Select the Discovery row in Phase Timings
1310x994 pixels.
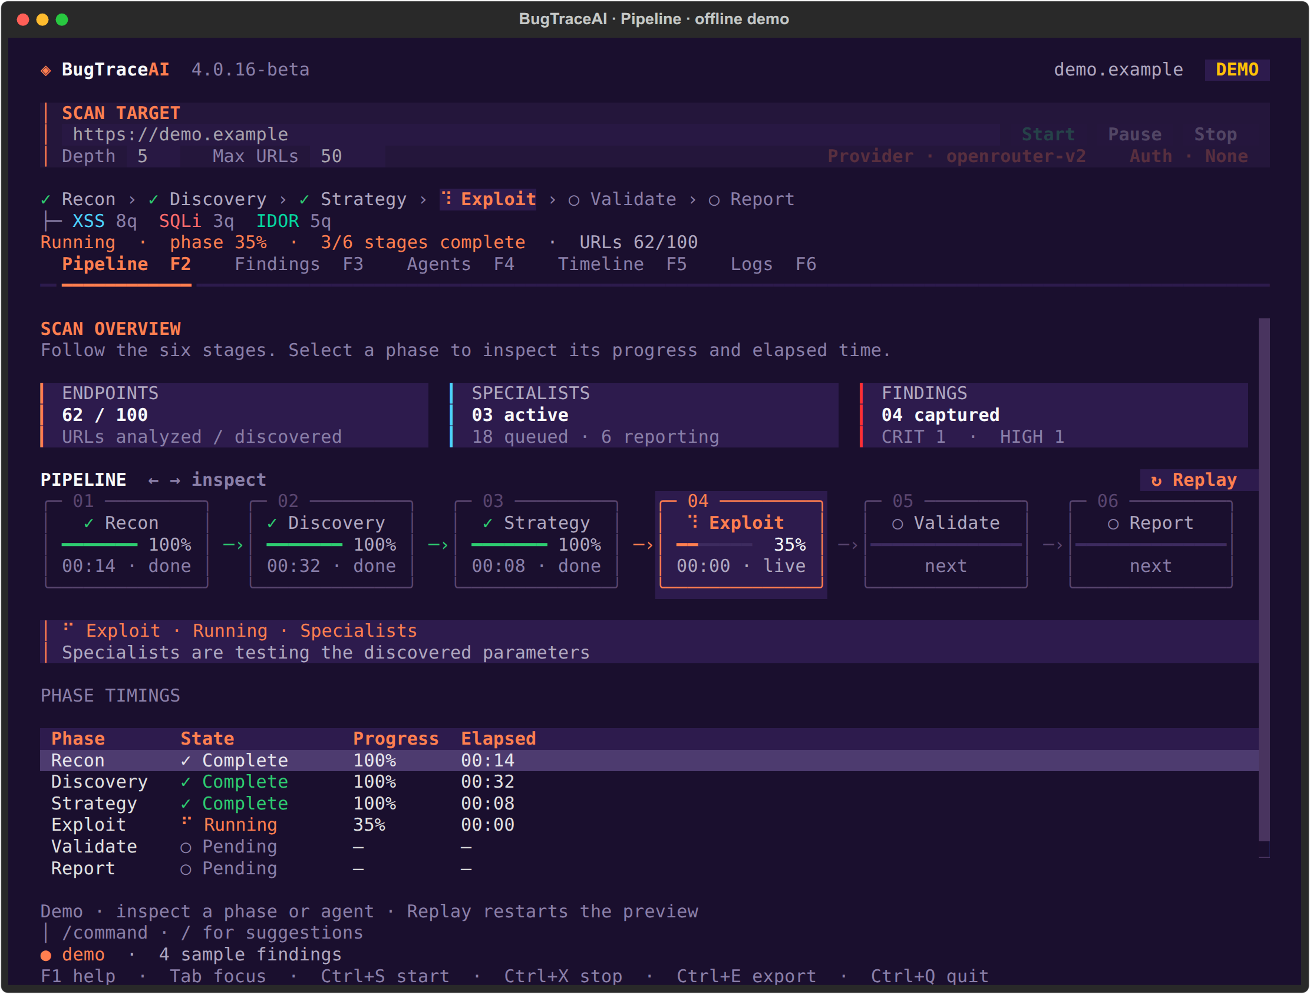coord(649,782)
